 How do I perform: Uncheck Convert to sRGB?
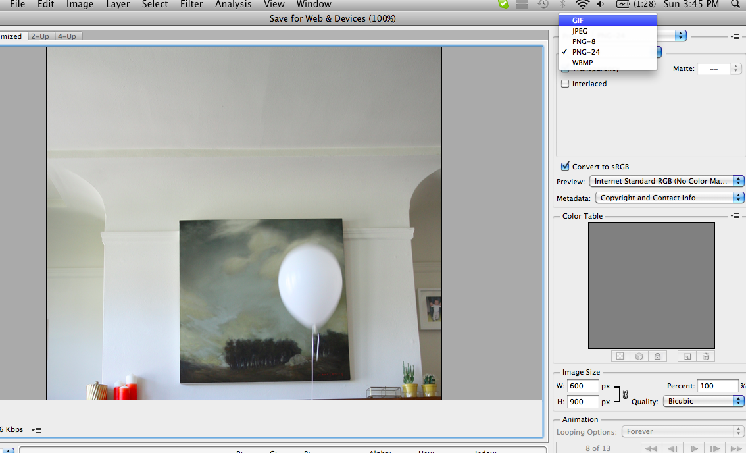click(565, 166)
